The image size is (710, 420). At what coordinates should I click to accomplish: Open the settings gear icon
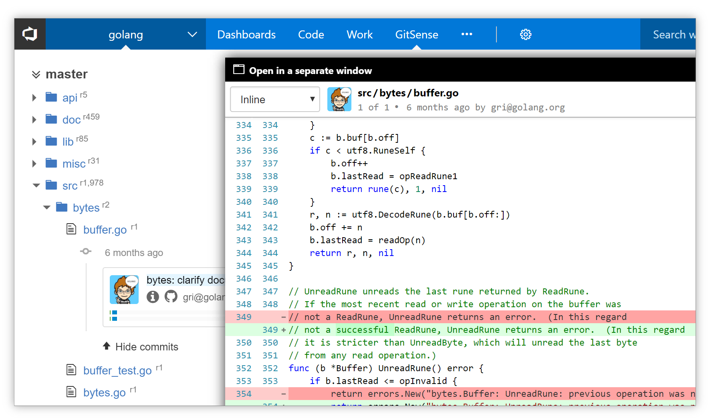(526, 34)
